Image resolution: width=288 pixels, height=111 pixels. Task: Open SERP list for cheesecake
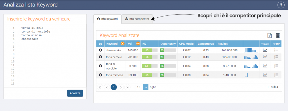tap(276, 50)
